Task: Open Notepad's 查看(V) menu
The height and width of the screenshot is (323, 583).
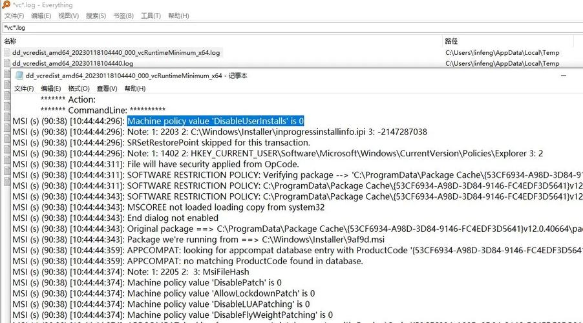Action: (107, 89)
